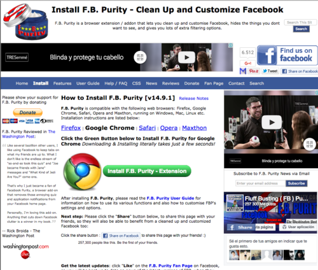Open the Release Notes link
The width and height of the screenshot is (318, 270).
193,99
